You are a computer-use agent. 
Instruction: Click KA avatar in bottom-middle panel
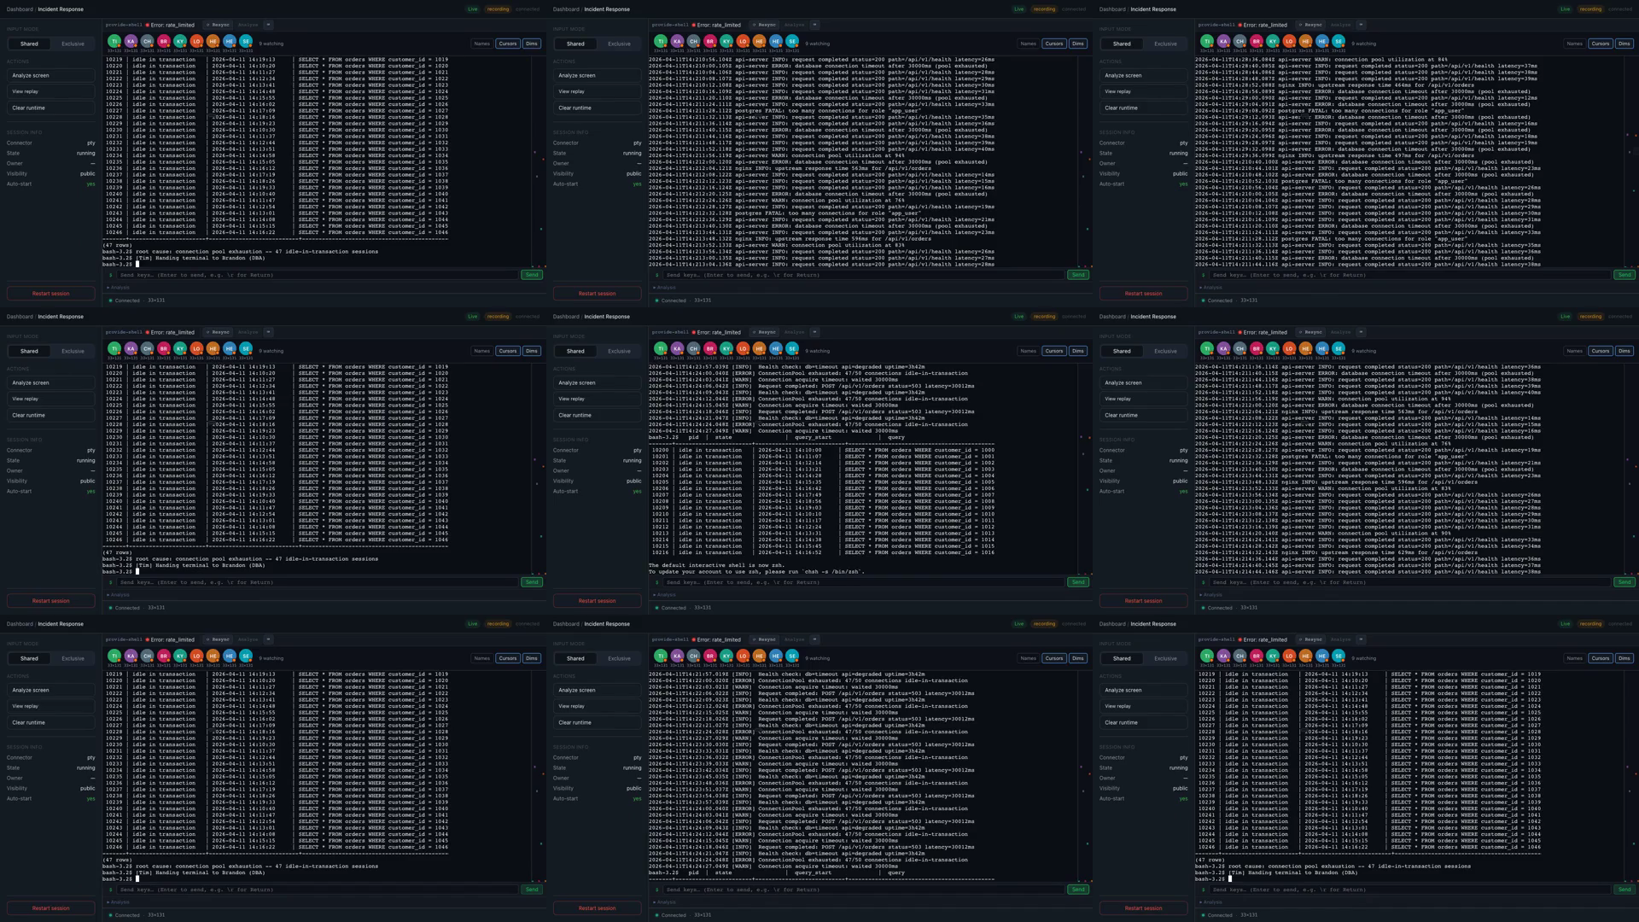point(677,656)
